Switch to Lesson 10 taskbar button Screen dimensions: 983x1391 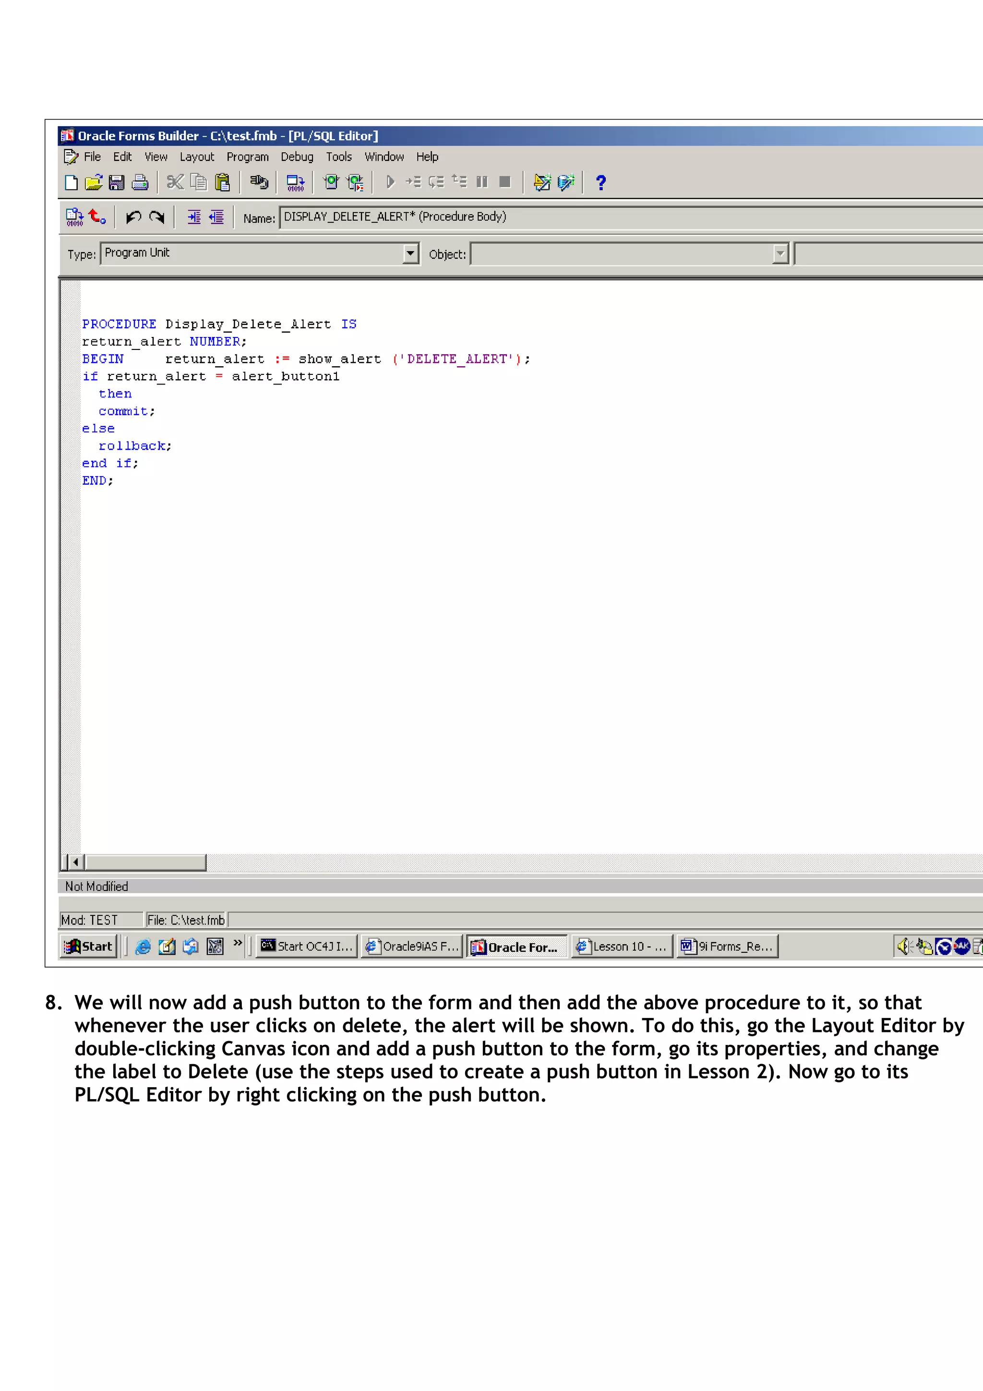pos(622,947)
